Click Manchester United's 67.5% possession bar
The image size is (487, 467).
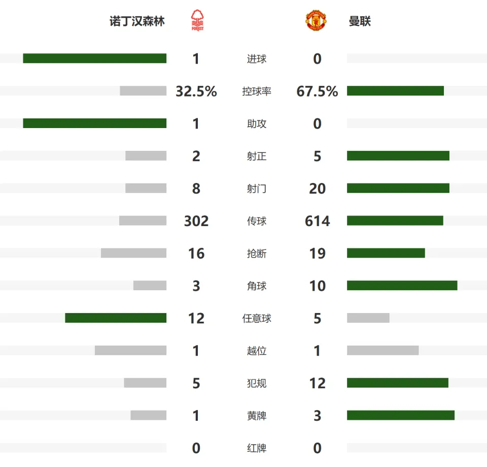pyautogui.click(x=395, y=91)
